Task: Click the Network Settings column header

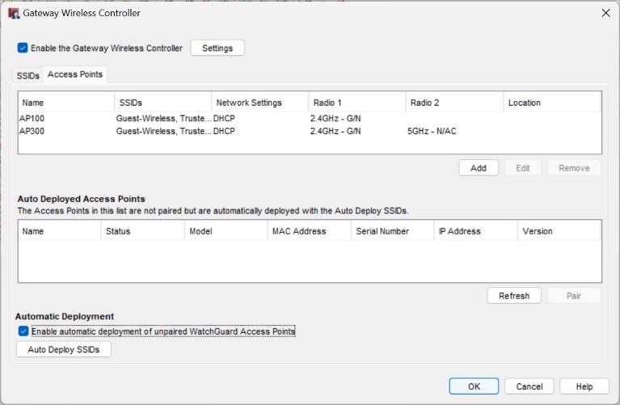Action: (259, 103)
